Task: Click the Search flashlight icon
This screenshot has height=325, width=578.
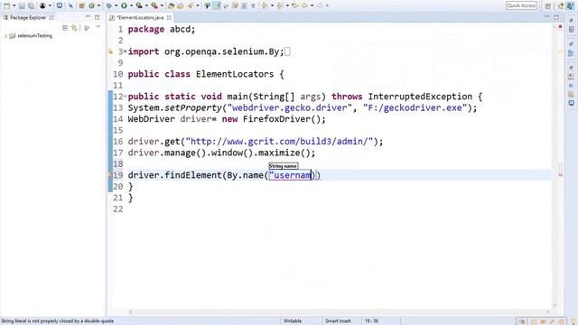Action: pyautogui.click(x=191, y=6)
